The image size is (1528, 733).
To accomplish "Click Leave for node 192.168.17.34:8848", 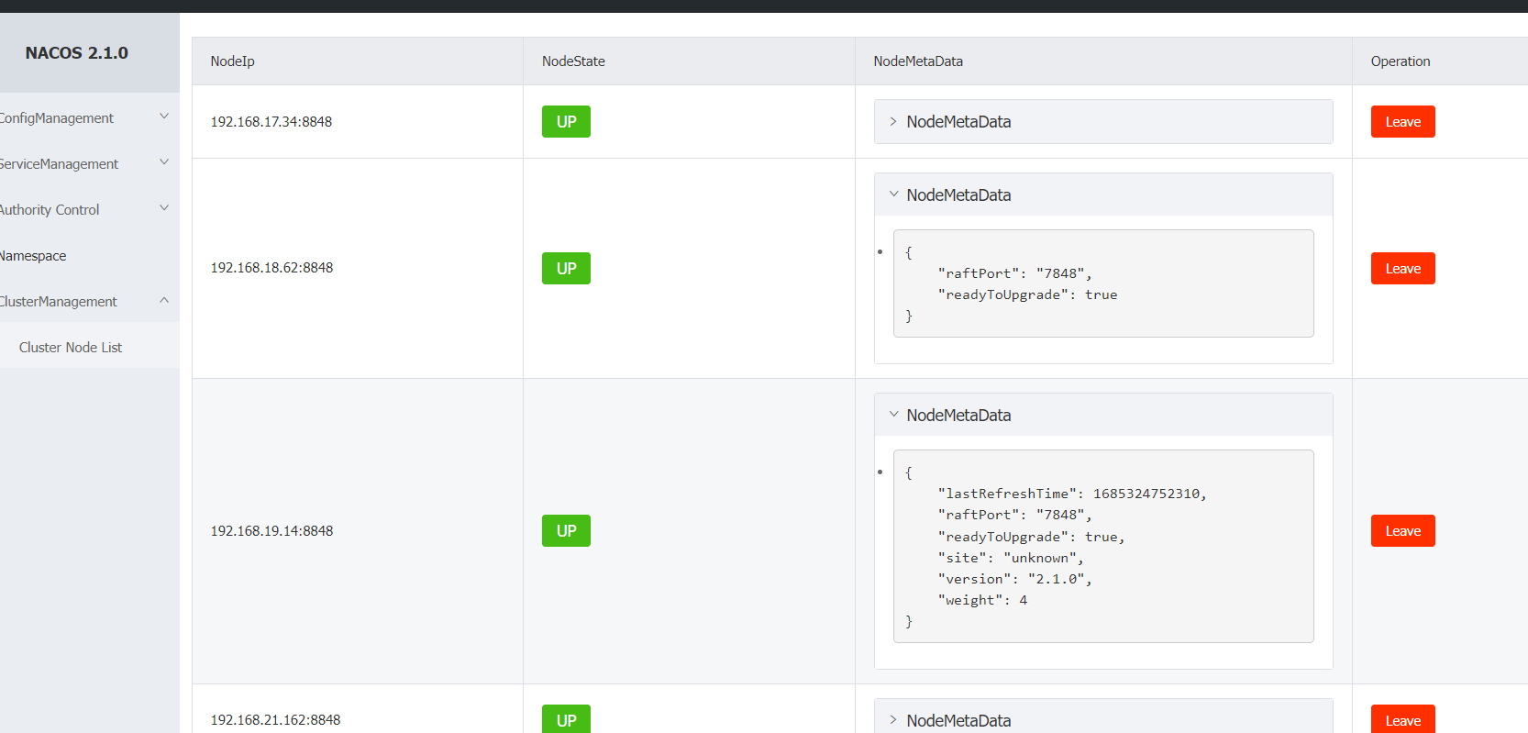I will point(1402,121).
